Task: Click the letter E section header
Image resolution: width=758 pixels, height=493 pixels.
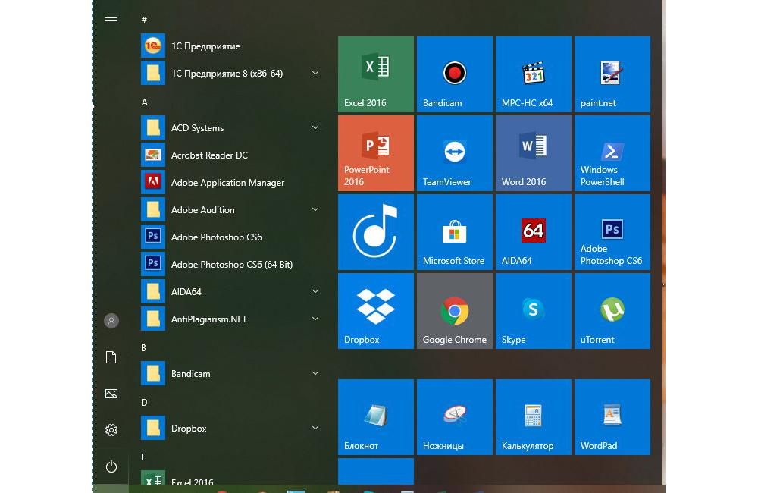Action: [x=143, y=457]
